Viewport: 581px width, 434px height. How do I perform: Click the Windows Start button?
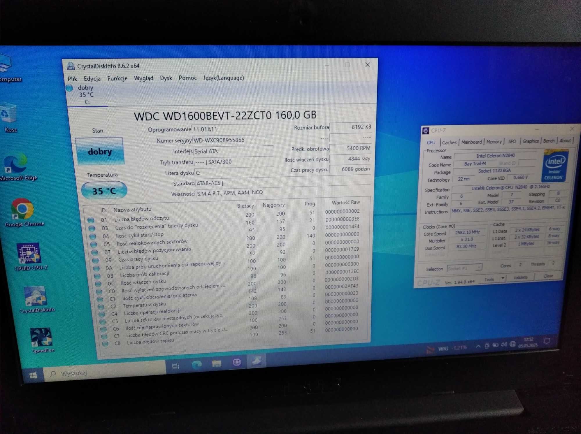33,376
